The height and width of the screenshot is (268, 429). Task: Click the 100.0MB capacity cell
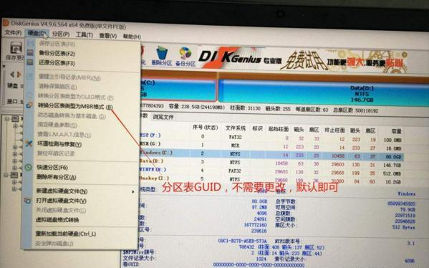pyautogui.click(x=392, y=140)
